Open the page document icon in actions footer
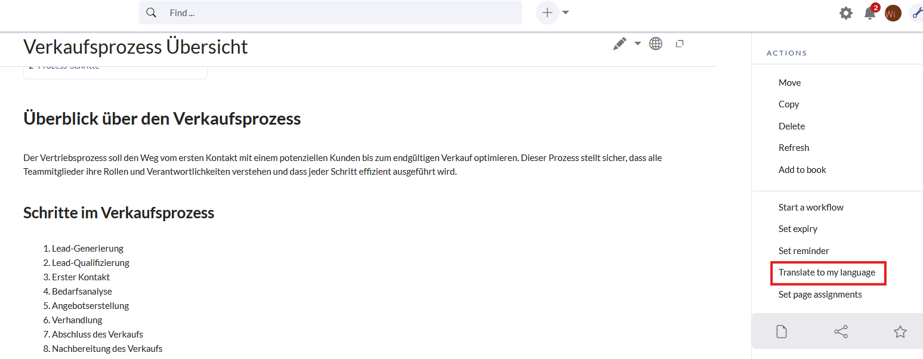 coord(782,332)
